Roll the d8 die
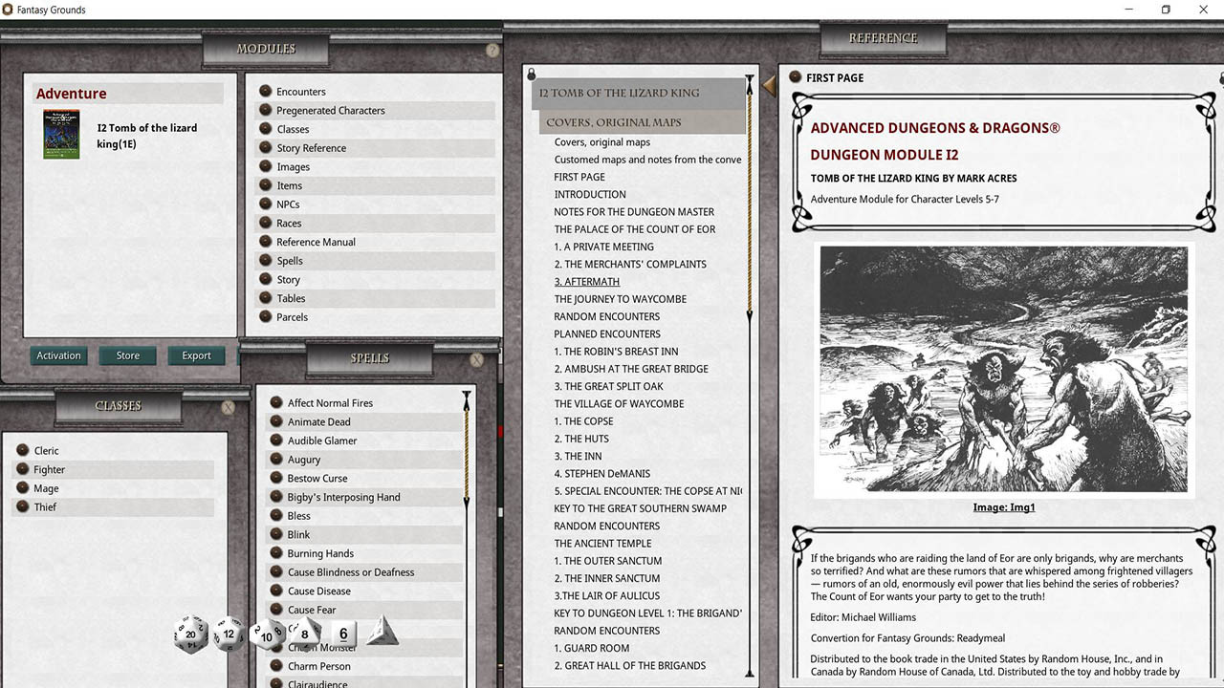1224x688 pixels. (304, 632)
